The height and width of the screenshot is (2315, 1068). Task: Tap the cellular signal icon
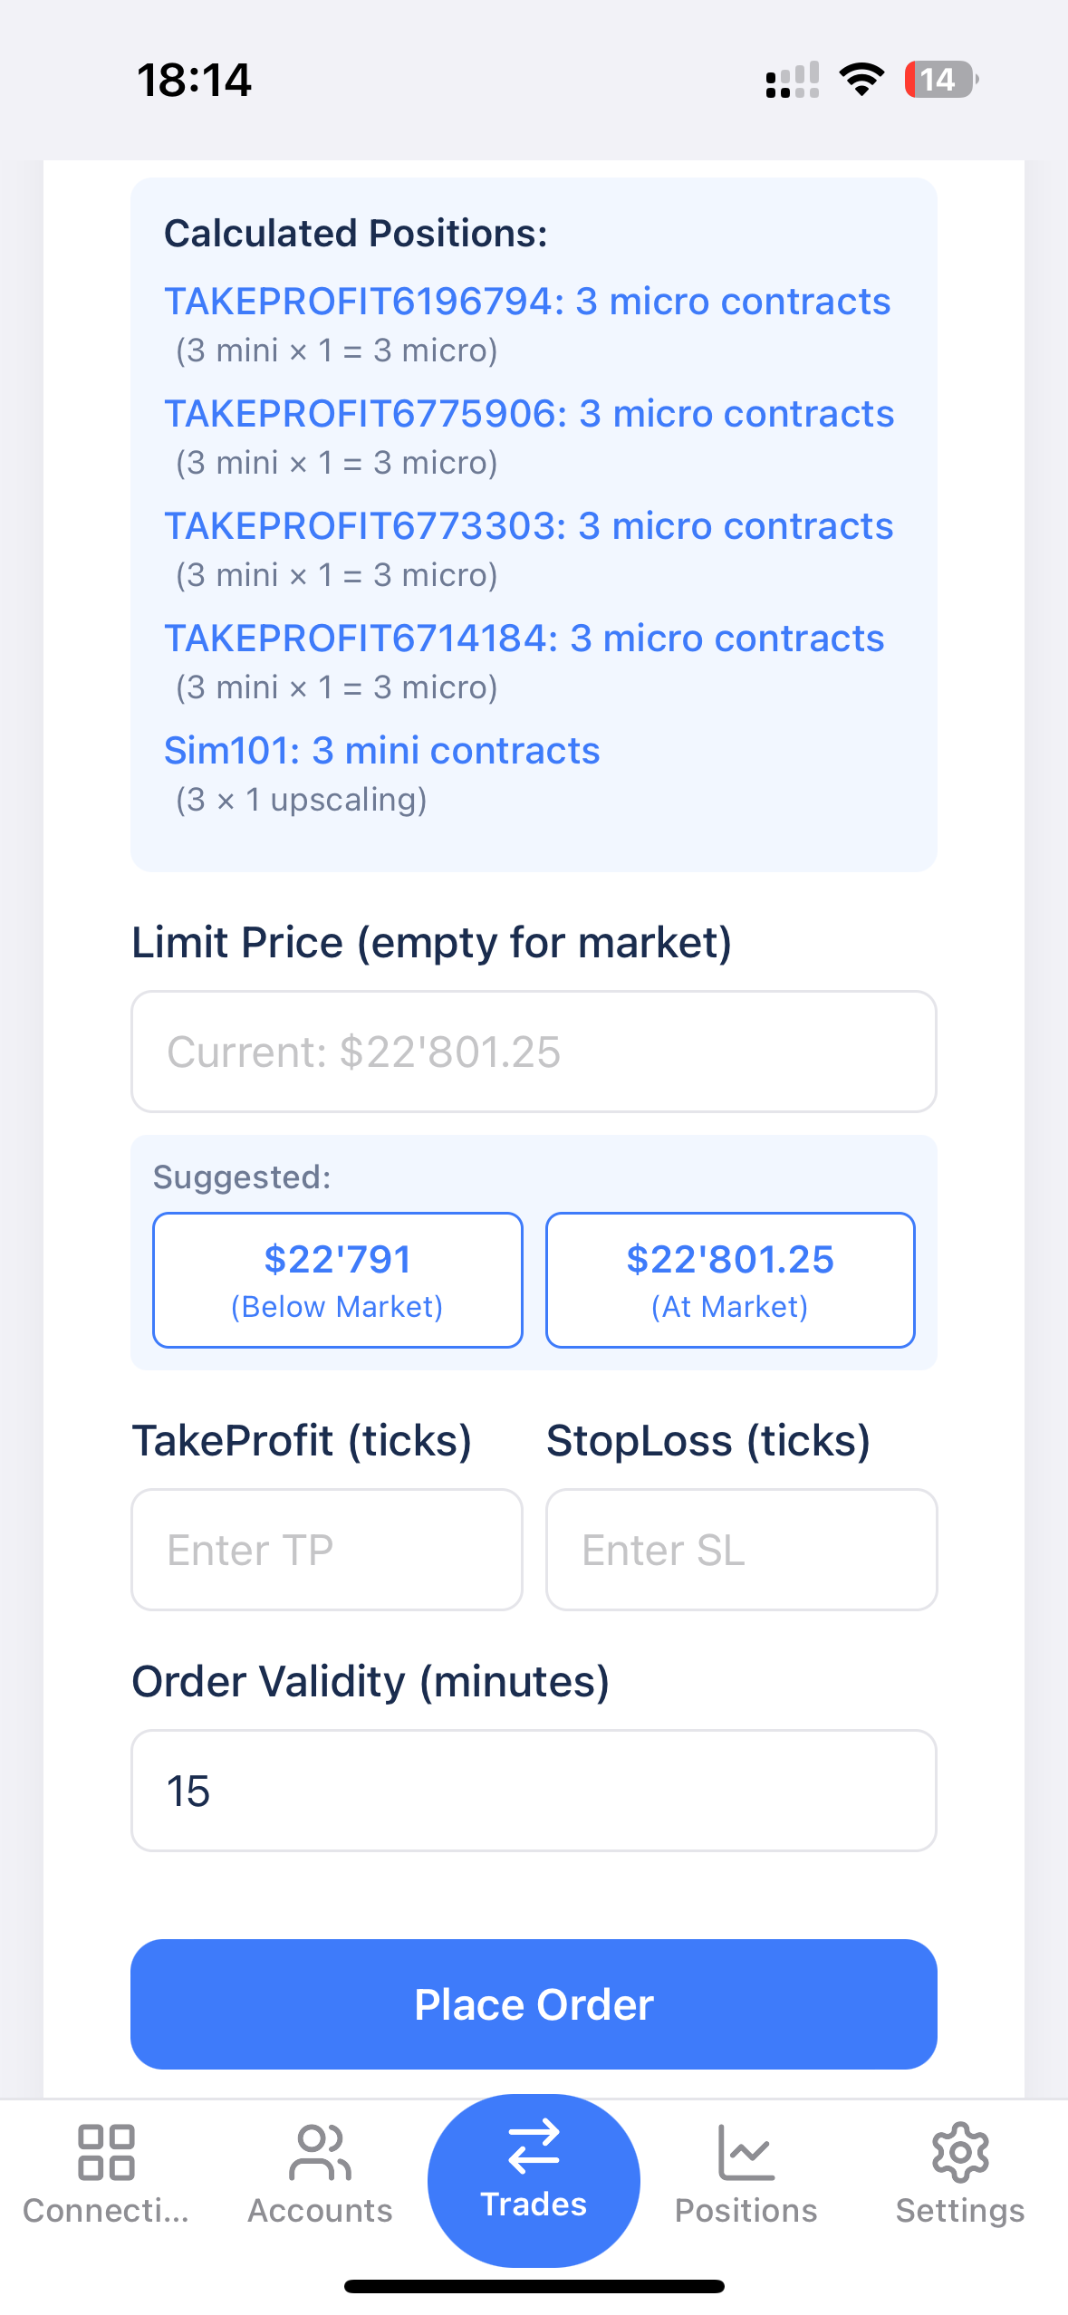pos(793,80)
